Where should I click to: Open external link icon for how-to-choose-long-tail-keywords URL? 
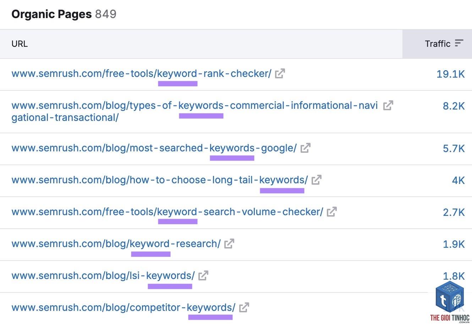click(317, 180)
